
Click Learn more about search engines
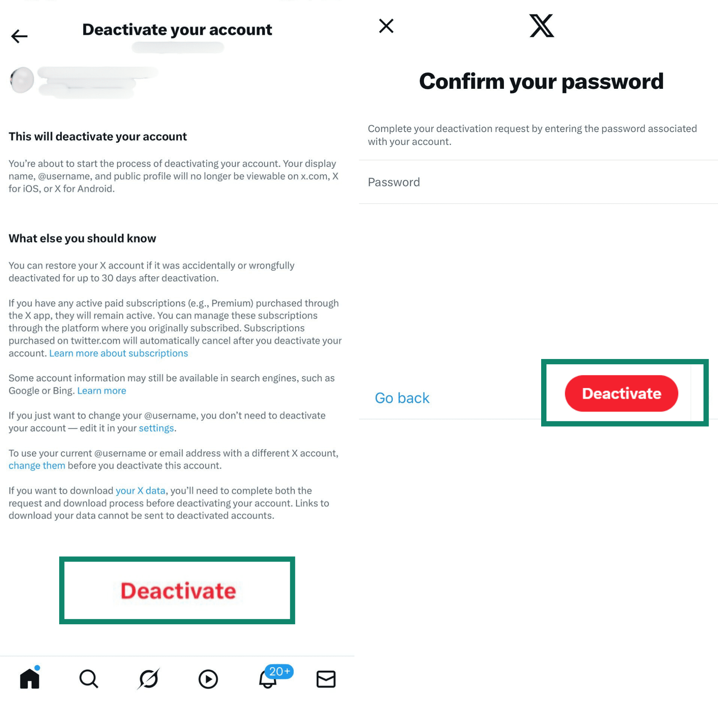(x=101, y=390)
